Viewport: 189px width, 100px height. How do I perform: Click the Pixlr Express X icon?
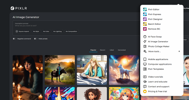point(145,14)
